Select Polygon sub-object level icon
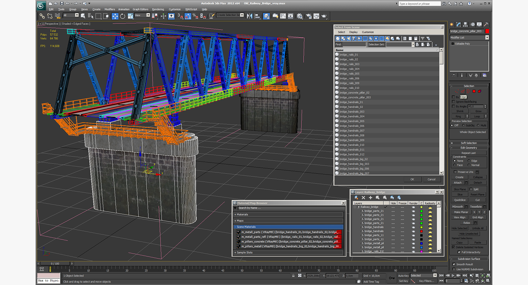528x285 pixels. pyautogui.click(x=474, y=91)
